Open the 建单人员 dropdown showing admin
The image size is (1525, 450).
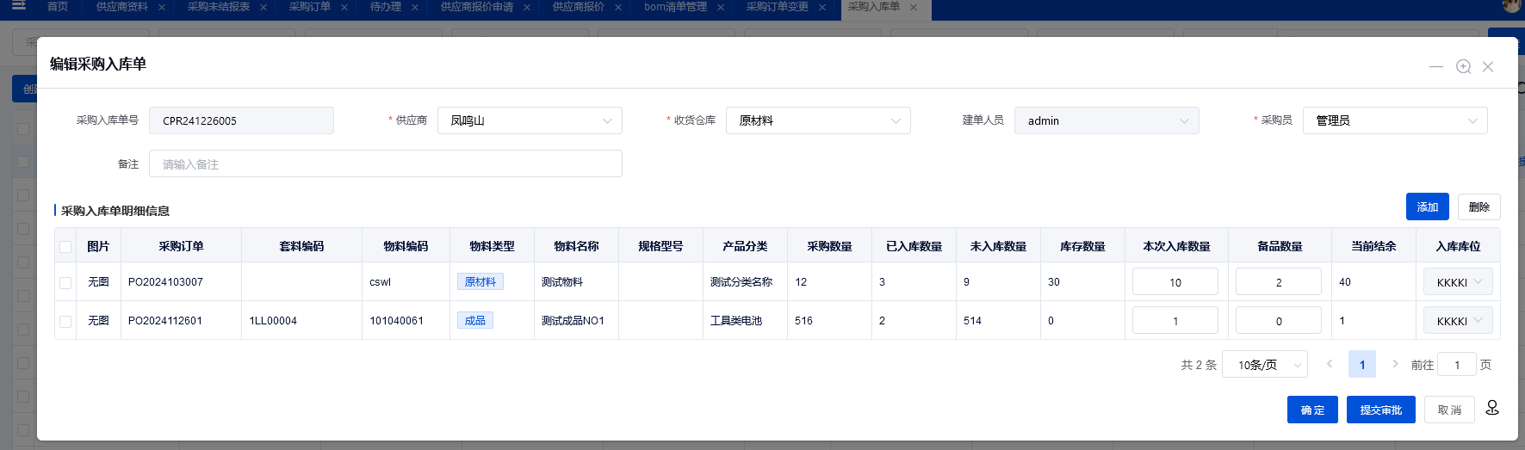pos(1107,120)
